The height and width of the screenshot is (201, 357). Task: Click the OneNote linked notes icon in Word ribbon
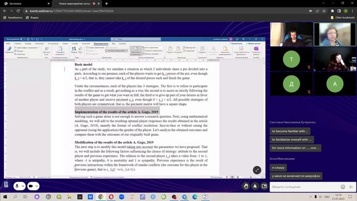[256, 50]
